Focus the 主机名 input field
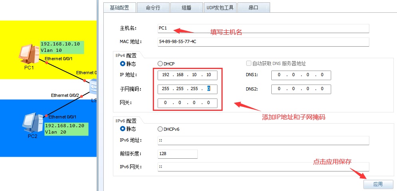 coord(263,28)
